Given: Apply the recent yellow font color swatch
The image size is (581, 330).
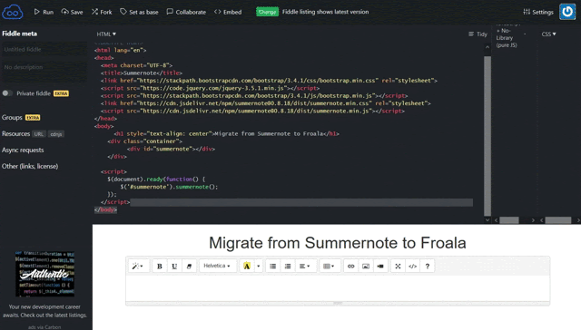Looking at the screenshot, I should (x=247, y=266).
